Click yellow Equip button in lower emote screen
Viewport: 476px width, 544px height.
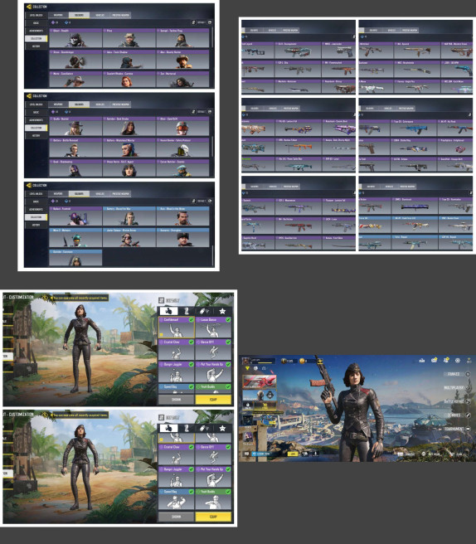point(213,517)
